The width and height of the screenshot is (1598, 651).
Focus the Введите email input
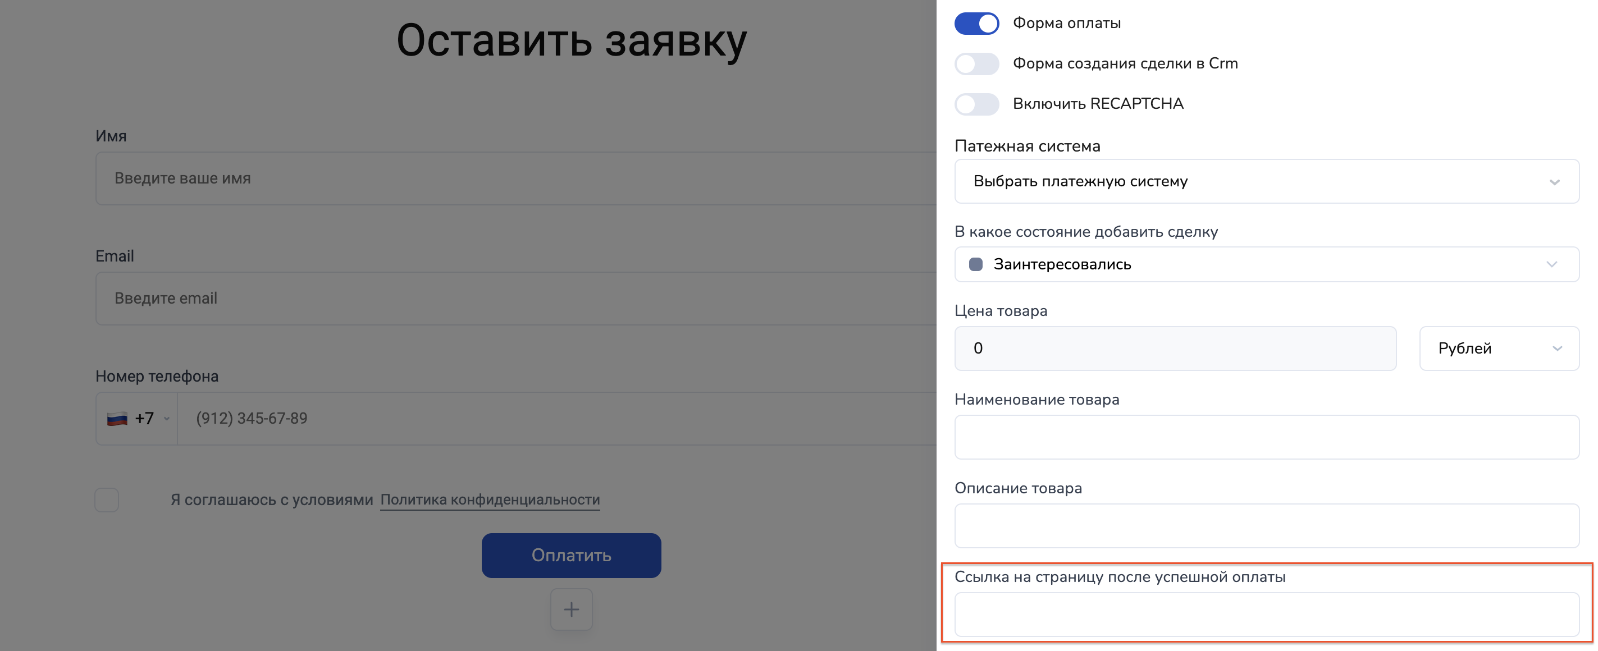tap(515, 299)
